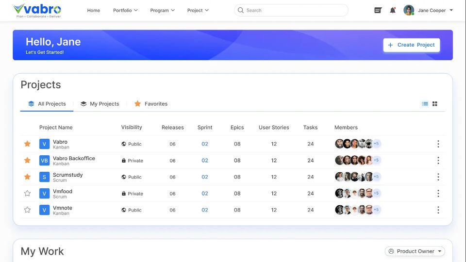Open the Favorites tab
466x262 pixels.
[x=151, y=104]
